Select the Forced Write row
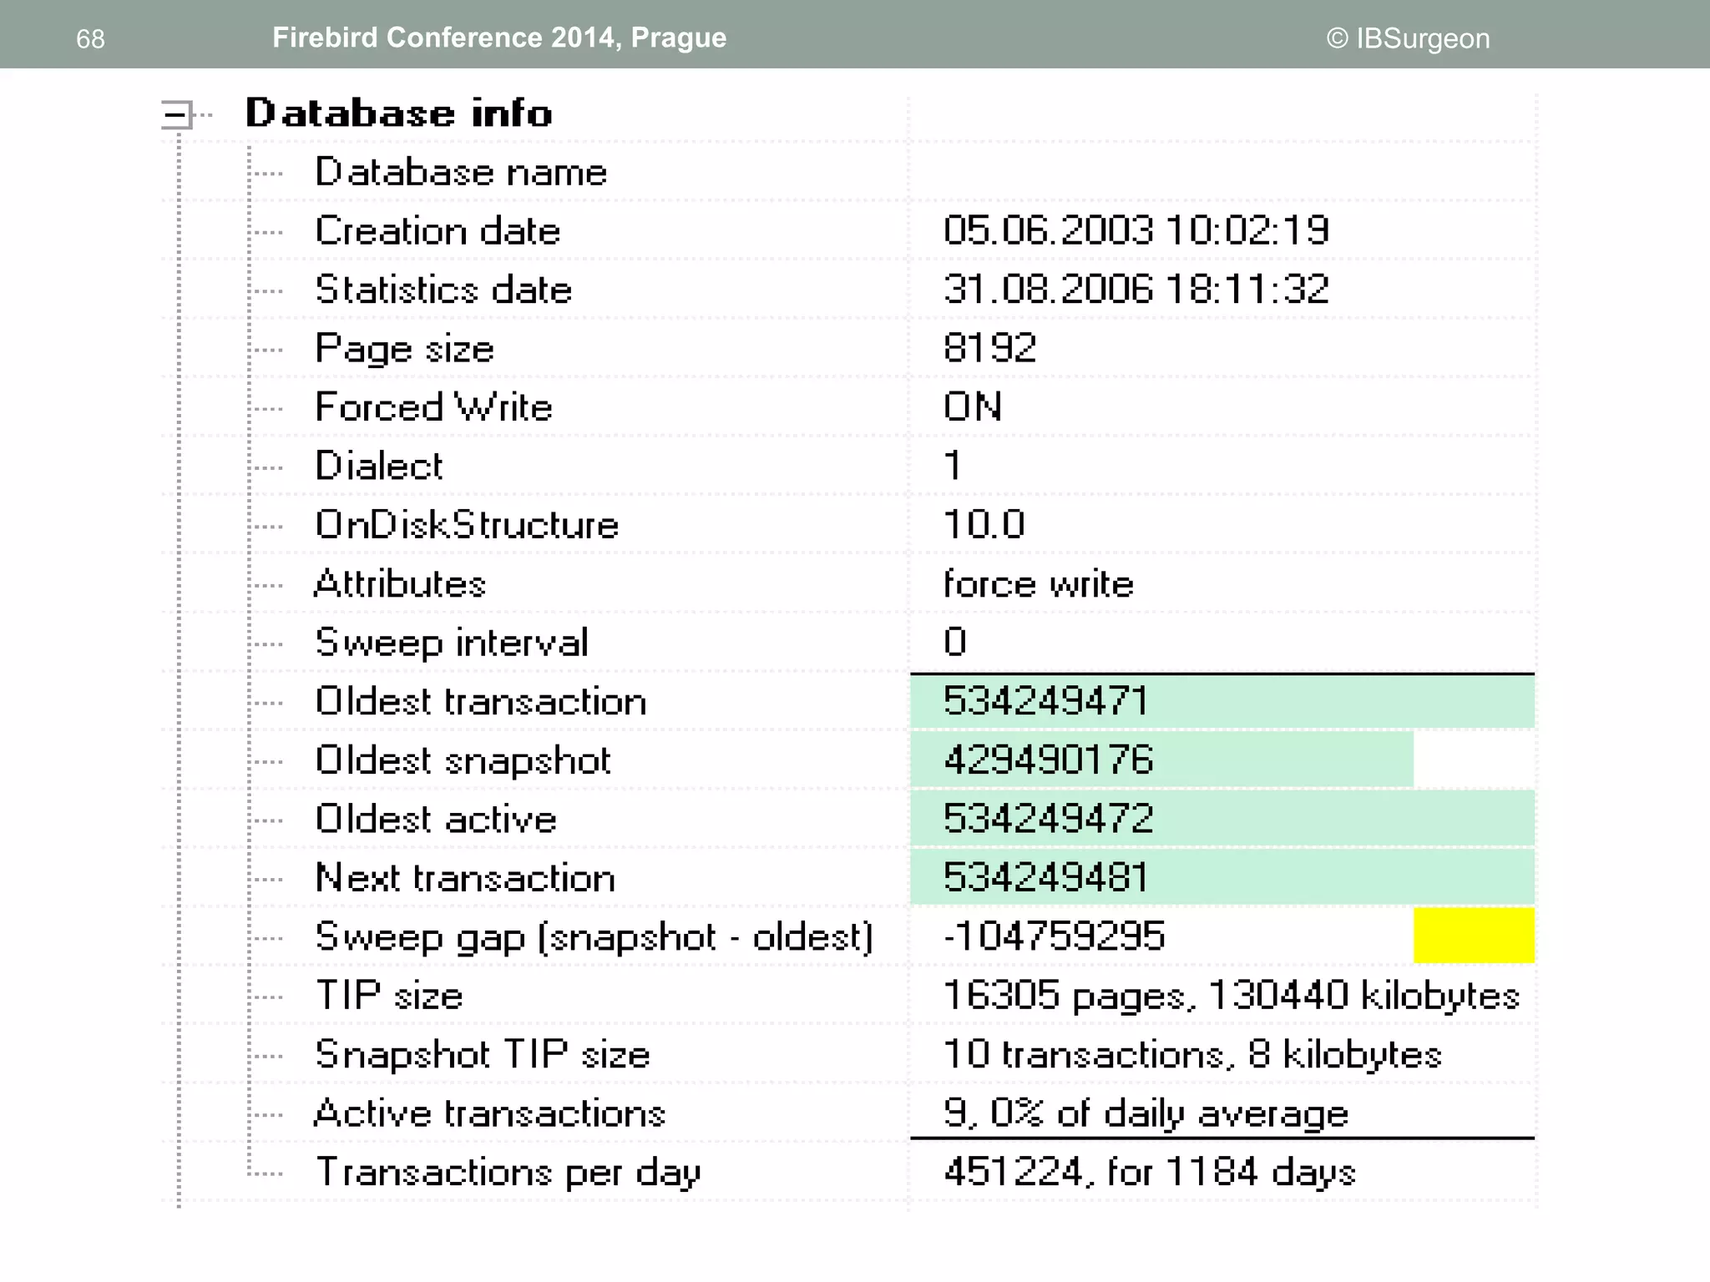 pos(433,407)
